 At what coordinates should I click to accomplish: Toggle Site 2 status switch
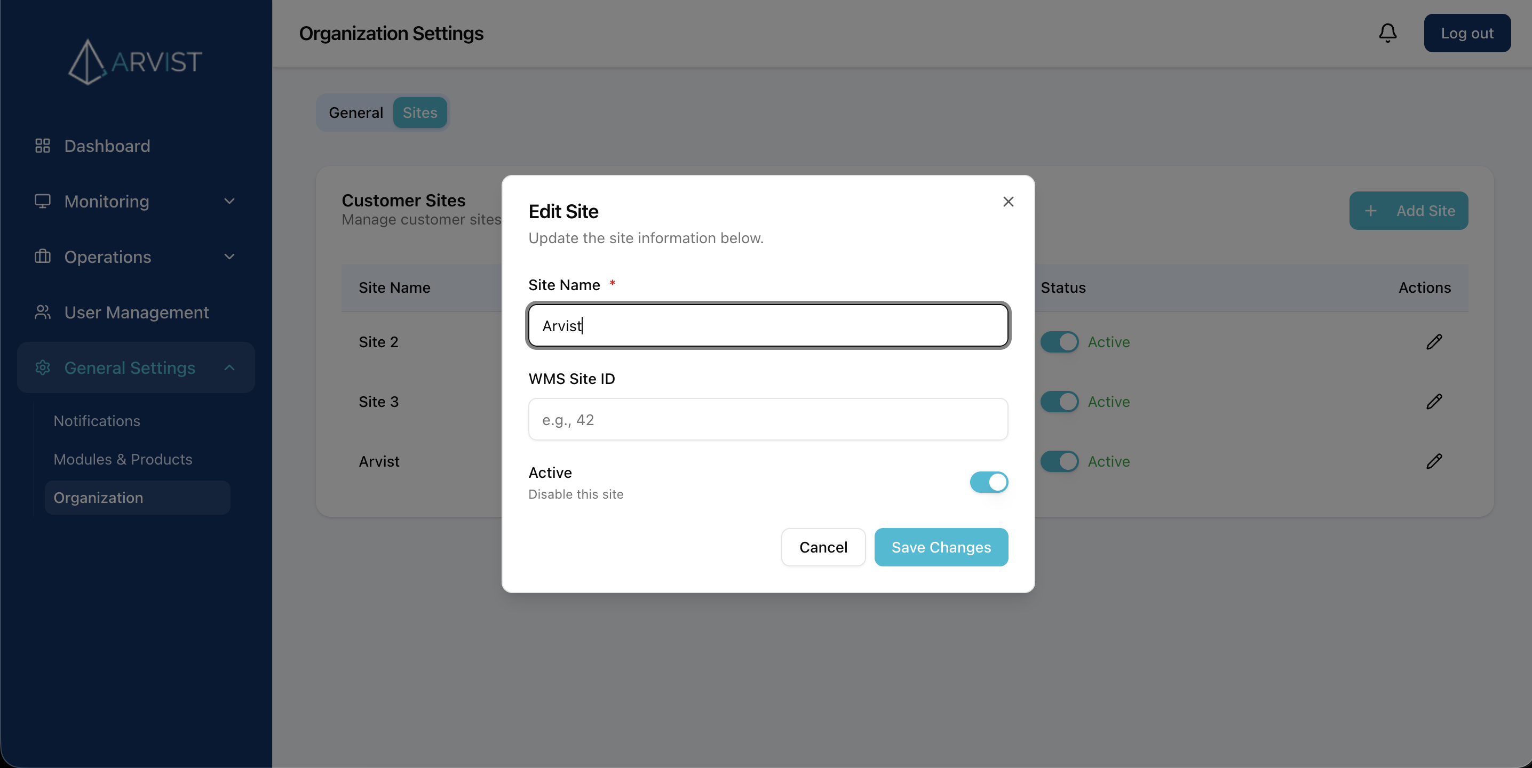[x=1059, y=342]
